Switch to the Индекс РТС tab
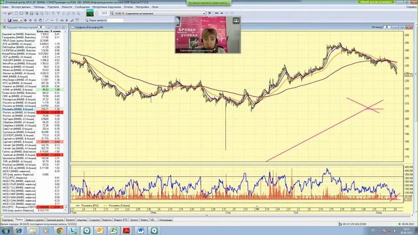418x235 pixels. (121, 220)
